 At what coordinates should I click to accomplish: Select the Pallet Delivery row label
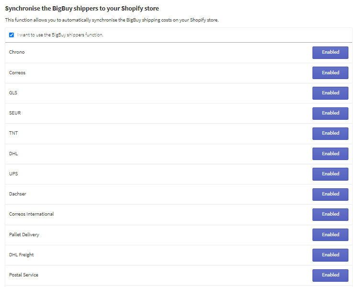24,235
